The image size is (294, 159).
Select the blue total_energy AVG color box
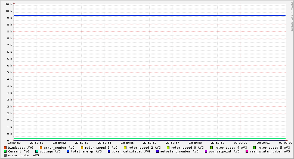68,151
